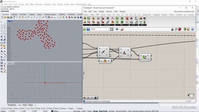The height and width of the screenshot is (112, 199).
Task: Click the no-preview hat icon in Grasshopper toolbar
Action: point(172,29)
